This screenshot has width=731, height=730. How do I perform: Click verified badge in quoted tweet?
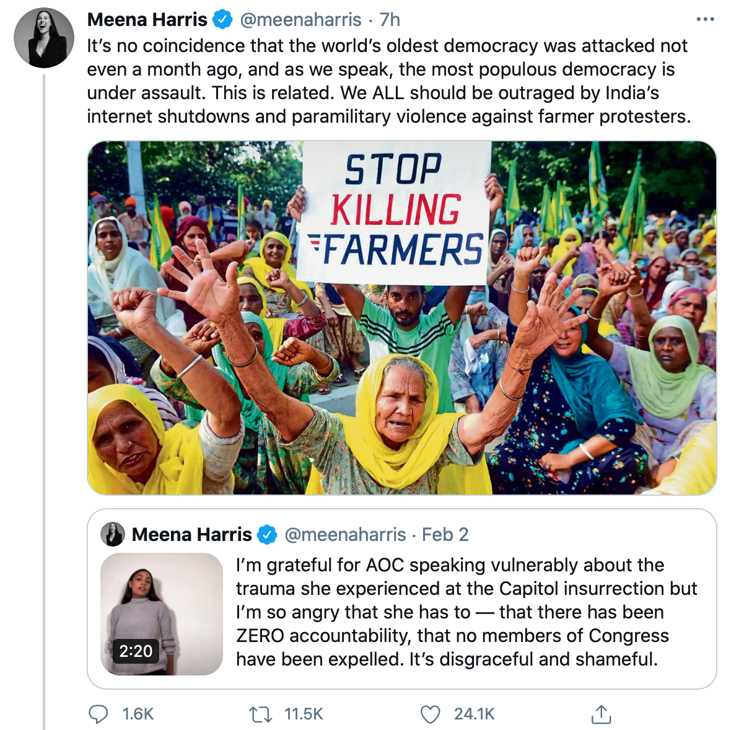(267, 534)
